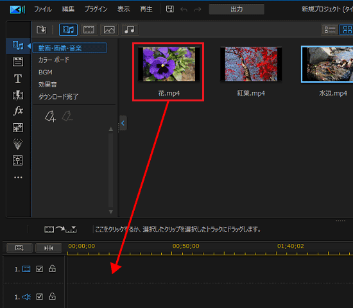This screenshot has height=308, width=353.
Task: Click the ここをクリックするか hint text
Action: click(178, 230)
